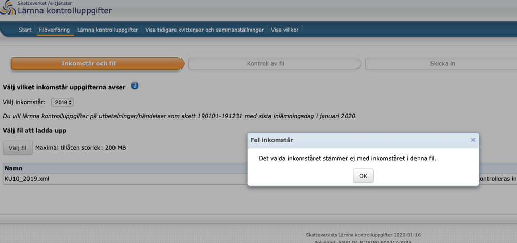This screenshot has height=243, width=517.
Task: Click the KU10_2019.xml file name
Action: point(27,179)
